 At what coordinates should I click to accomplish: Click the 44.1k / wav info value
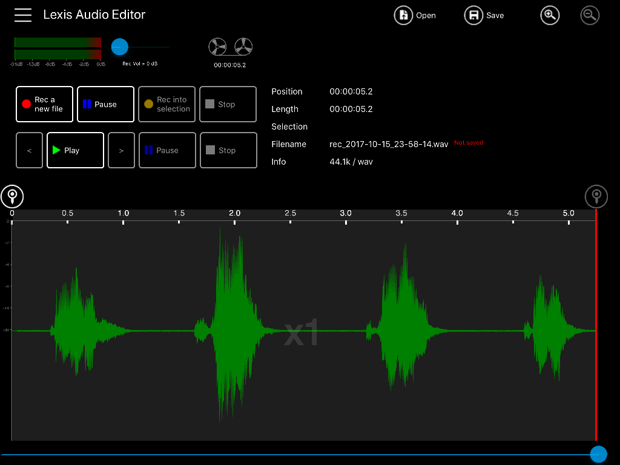point(351,162)
